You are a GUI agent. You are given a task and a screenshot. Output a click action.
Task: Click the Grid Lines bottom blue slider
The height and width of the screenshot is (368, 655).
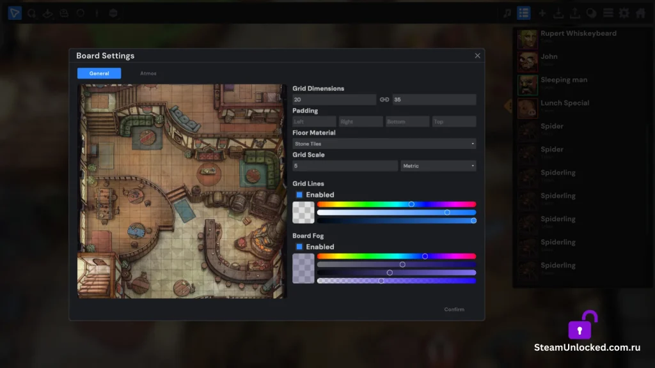pos(397,220)
